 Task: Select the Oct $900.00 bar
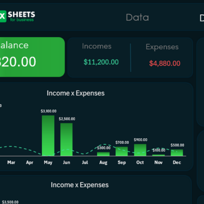[x=140, y=150]
